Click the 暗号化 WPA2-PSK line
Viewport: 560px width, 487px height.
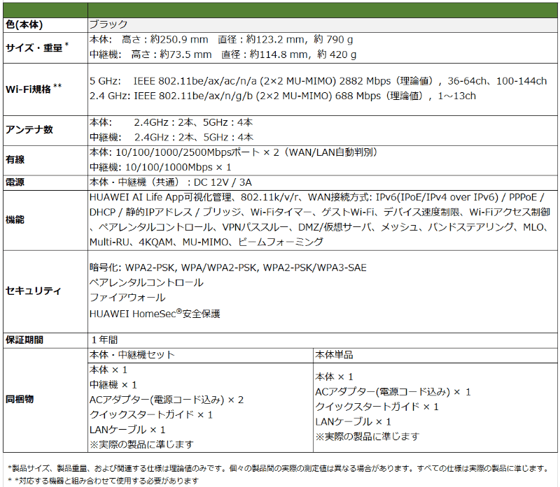[228, 268]
